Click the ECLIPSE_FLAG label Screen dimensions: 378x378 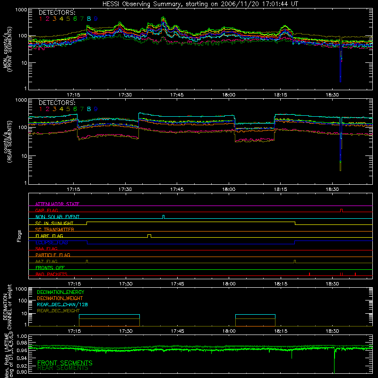(x=52, y=242)
